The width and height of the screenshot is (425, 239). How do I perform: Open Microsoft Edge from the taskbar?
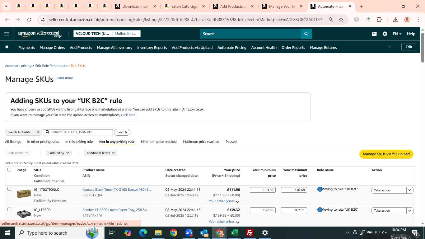point(143,233)
